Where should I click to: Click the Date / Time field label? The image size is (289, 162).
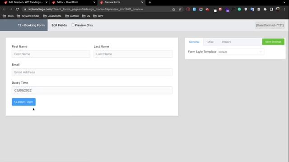click(20, 83)
